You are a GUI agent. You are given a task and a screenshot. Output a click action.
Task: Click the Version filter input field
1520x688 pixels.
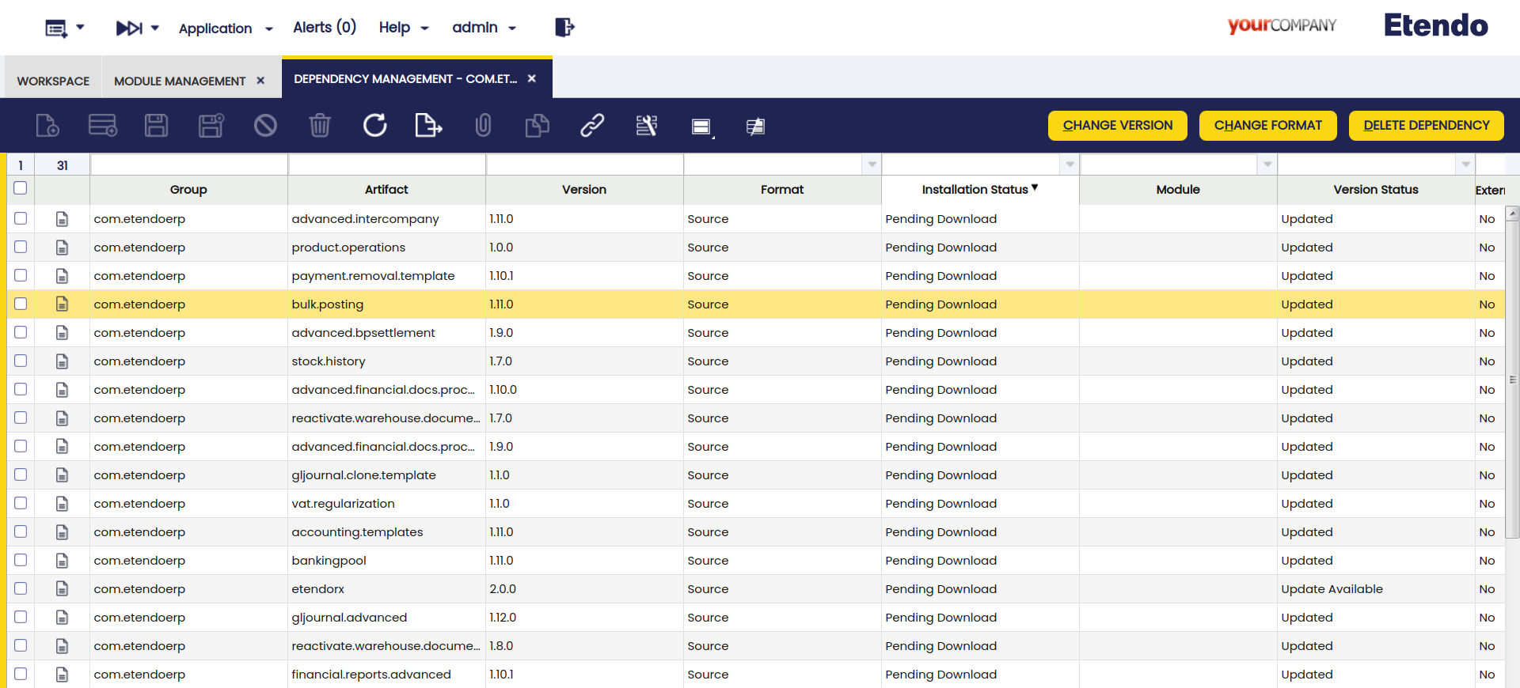tap(585, 164)
